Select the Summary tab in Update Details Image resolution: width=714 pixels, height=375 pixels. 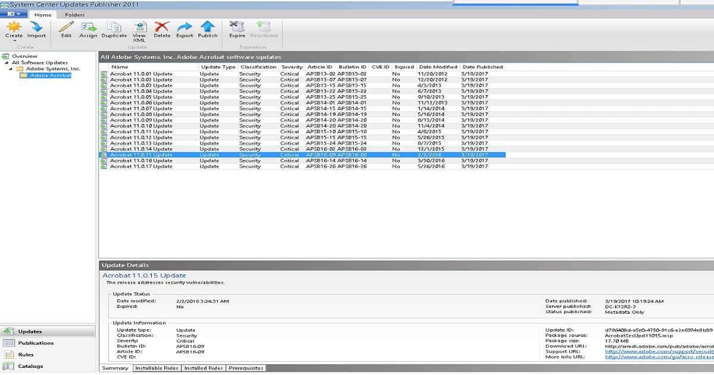(x=115, y=368)
